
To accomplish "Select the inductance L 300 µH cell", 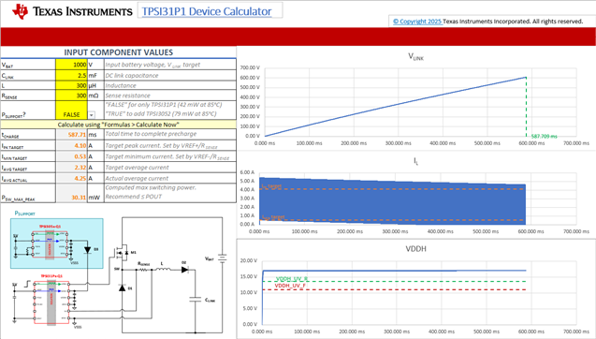I will (x=71, y=85).
